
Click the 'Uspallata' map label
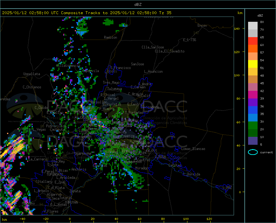click(32, 74)
